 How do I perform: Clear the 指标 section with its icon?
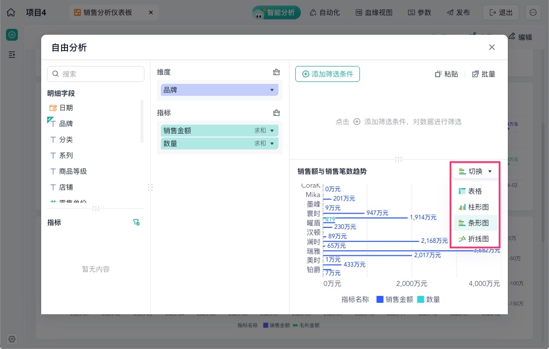pyautogui.click(x=276, y=113)
